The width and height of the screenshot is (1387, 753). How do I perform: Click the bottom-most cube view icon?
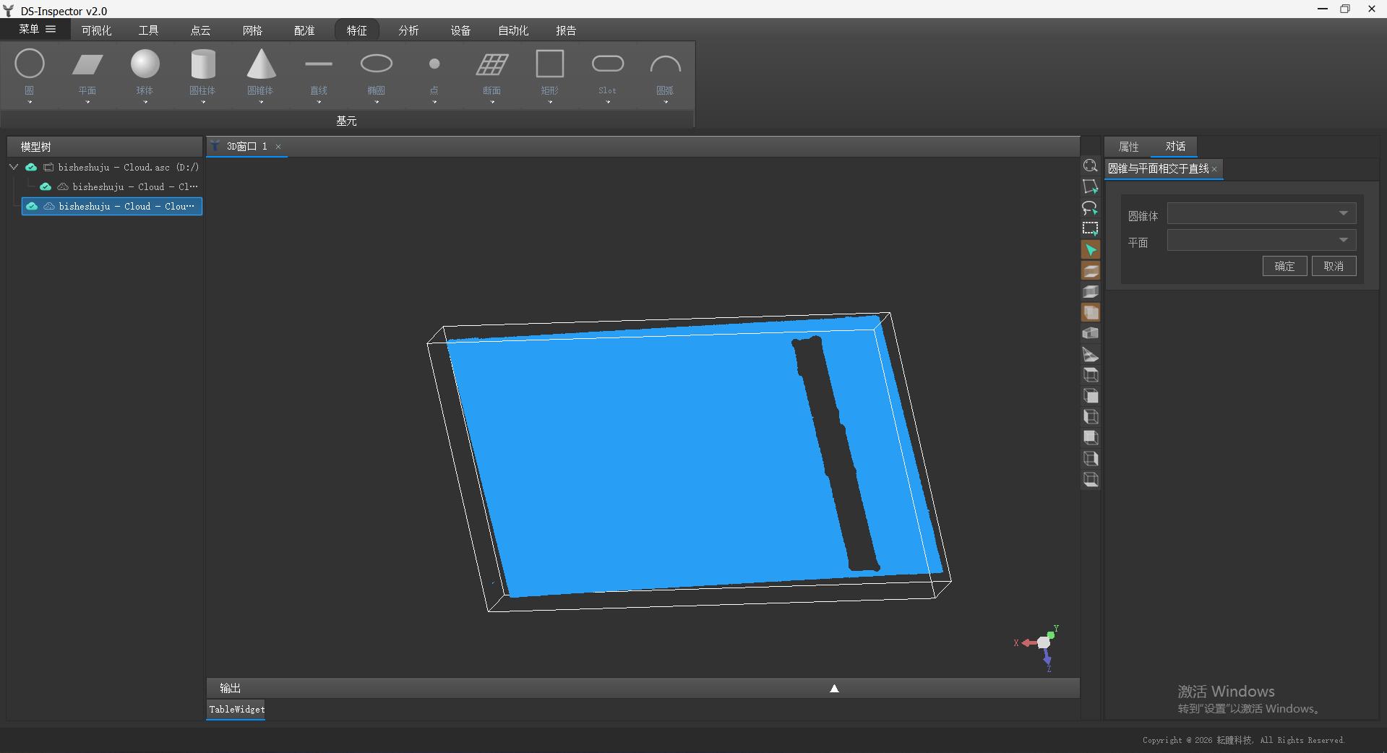(1091, 480)
